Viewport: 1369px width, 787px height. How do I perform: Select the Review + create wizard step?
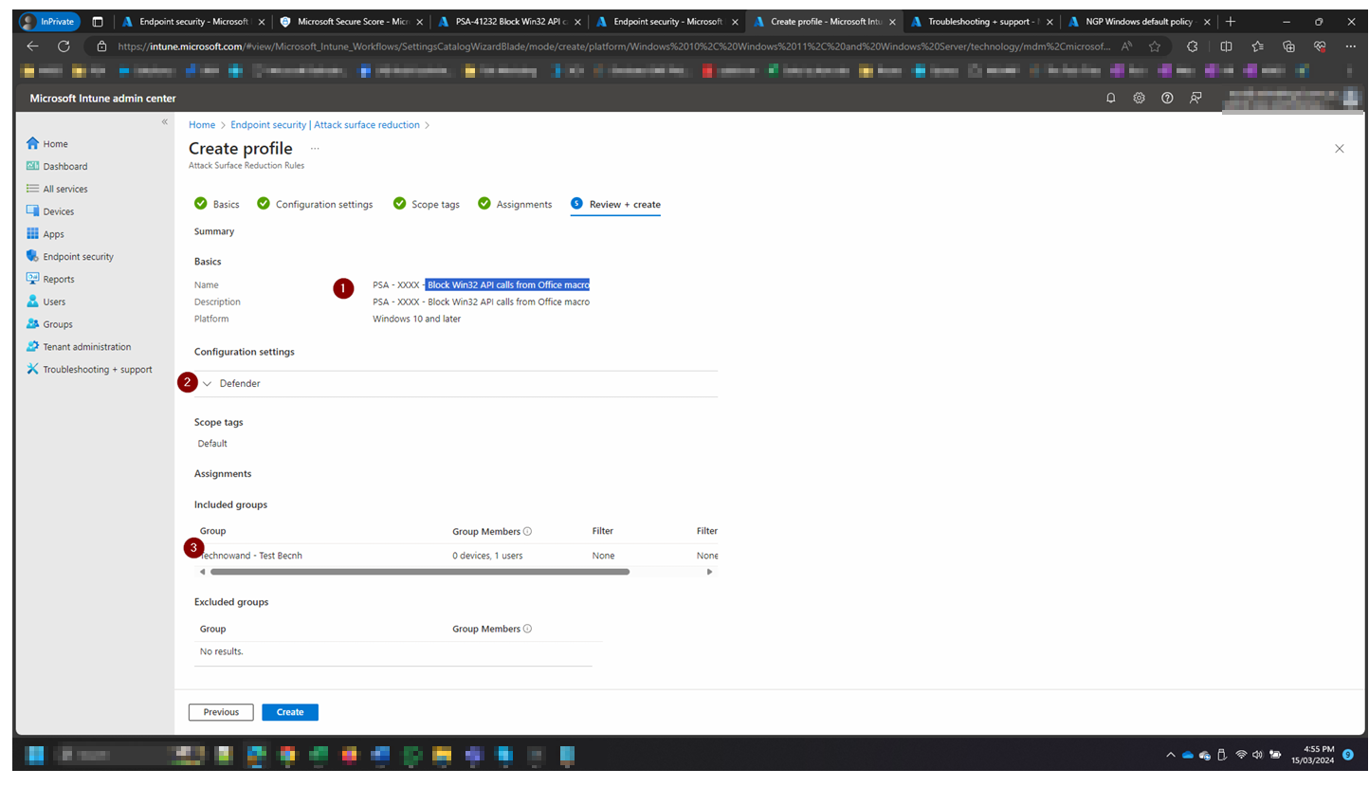point(615,205)
